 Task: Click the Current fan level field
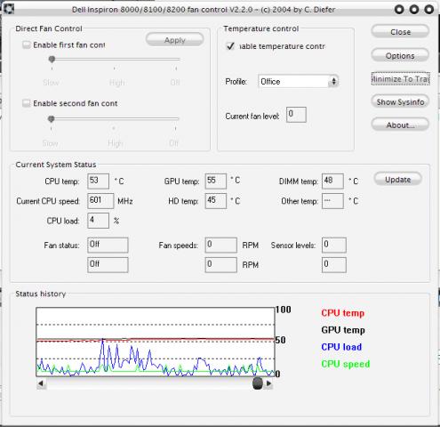296,115
